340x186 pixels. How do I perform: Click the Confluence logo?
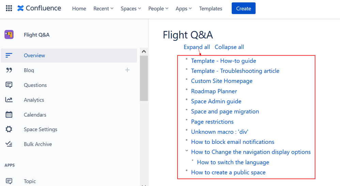[39, 9]
